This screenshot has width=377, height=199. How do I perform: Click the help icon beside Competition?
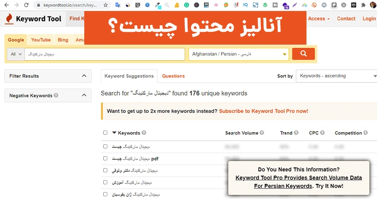pyautogui.click(x=365, y=133)
